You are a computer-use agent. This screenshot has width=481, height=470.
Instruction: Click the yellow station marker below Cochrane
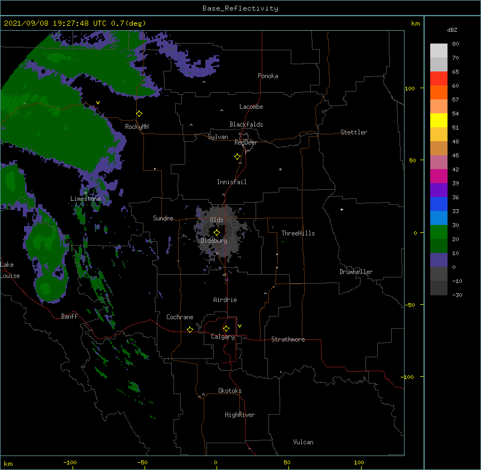click(x=190, y=329)
